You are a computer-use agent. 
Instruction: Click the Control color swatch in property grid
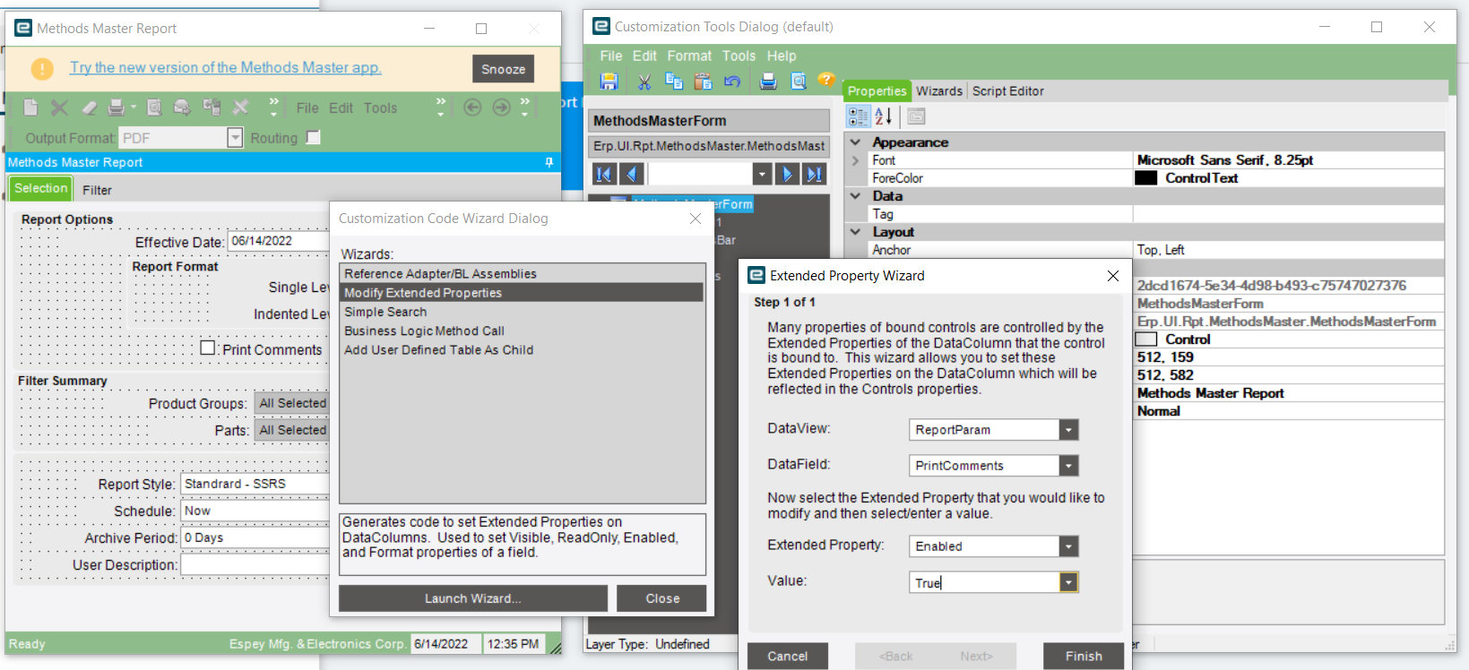point(1146,339)
